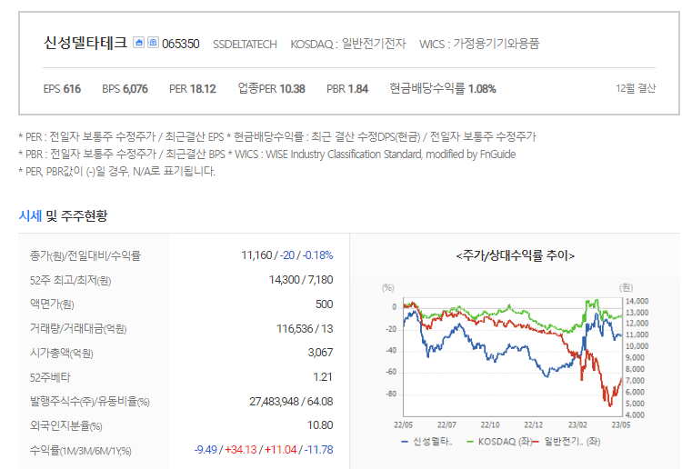
Task: Open the company homepage icon next to 신성델타테크
Action: click(138, 43)
